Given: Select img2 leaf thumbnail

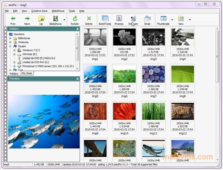Looking at the screenshot, I should [x=124, y=37].
